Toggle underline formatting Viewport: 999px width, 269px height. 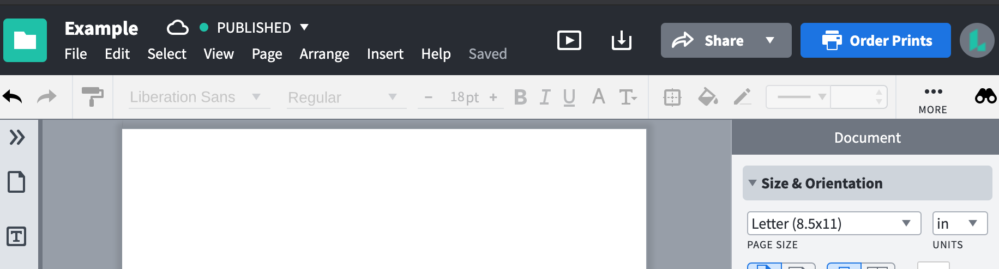click(x=569, y=97)
